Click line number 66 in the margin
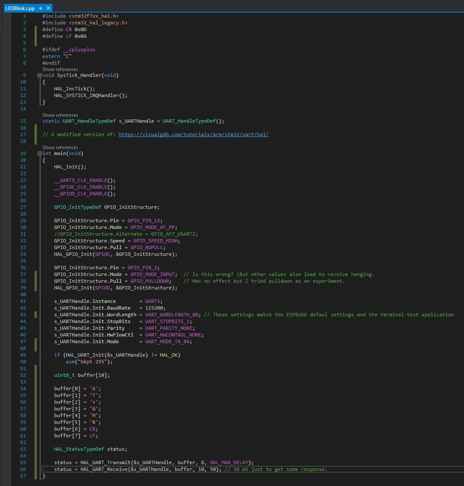 pos(23,469)
